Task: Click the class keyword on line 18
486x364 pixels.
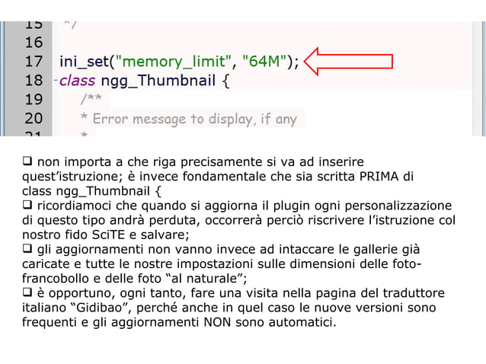Action: point(77,81)
